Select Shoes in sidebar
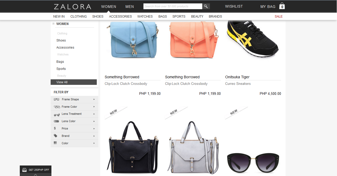This screenshot has width=337, height=176. 61,40
